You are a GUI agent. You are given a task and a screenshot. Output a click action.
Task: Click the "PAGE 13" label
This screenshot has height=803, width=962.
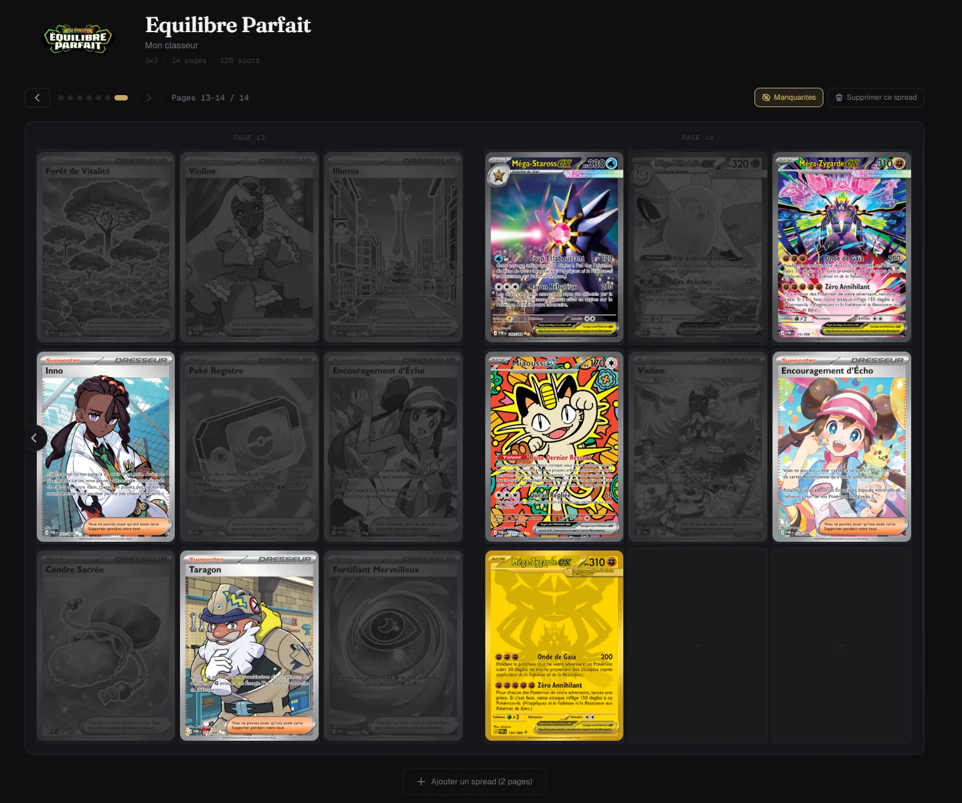(x=249, y=138)
